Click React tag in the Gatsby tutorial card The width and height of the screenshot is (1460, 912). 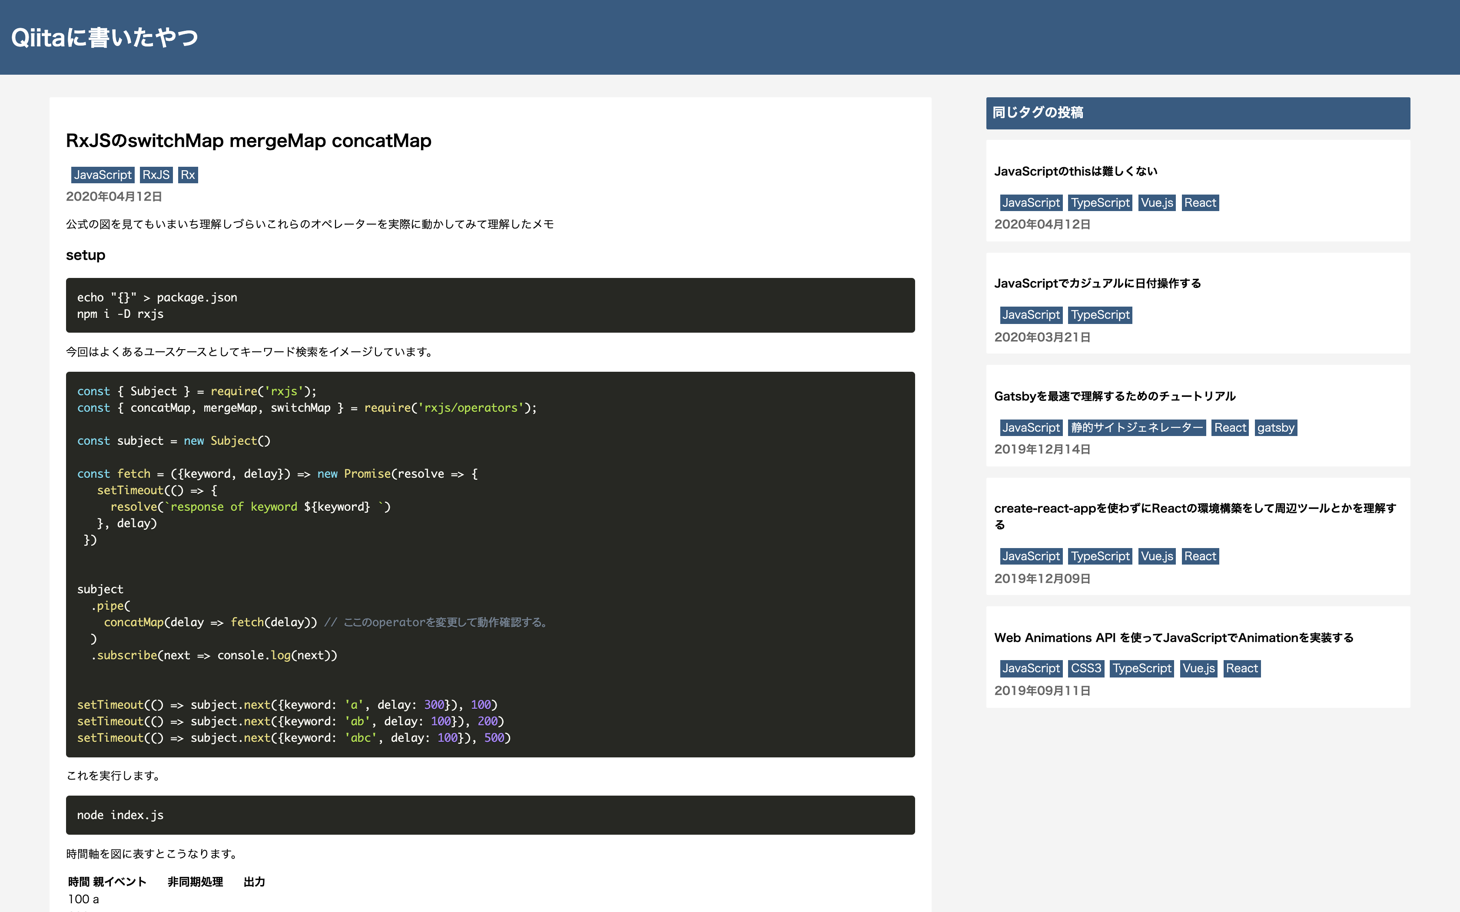[1230, 428]
